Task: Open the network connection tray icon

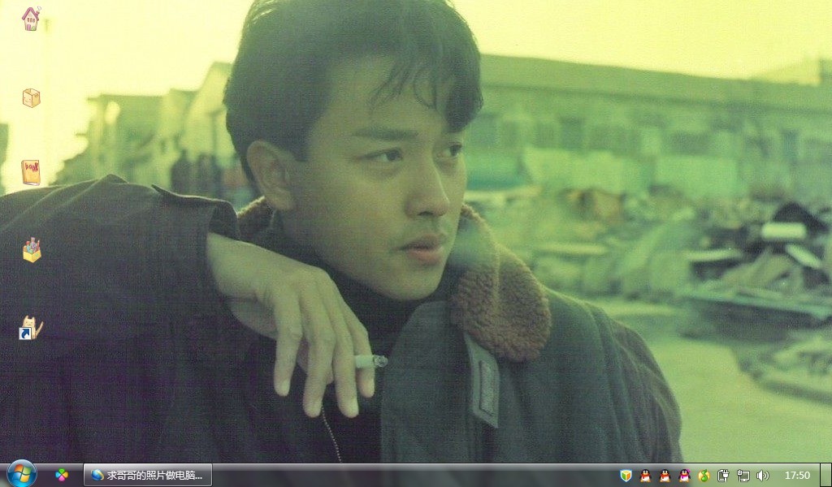Action: (x=743, y=475)
